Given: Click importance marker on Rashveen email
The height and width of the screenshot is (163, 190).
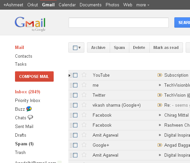Looking at the screenshot, I should coord(160,125).
